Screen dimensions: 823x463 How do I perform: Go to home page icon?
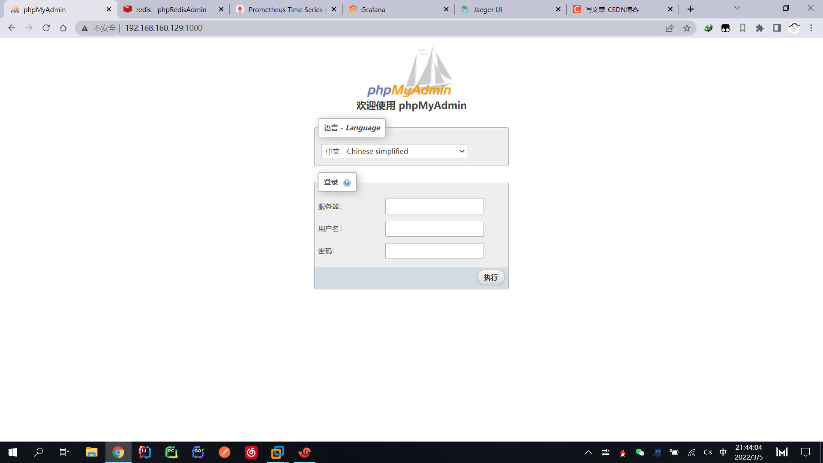(x=63, y=28)
